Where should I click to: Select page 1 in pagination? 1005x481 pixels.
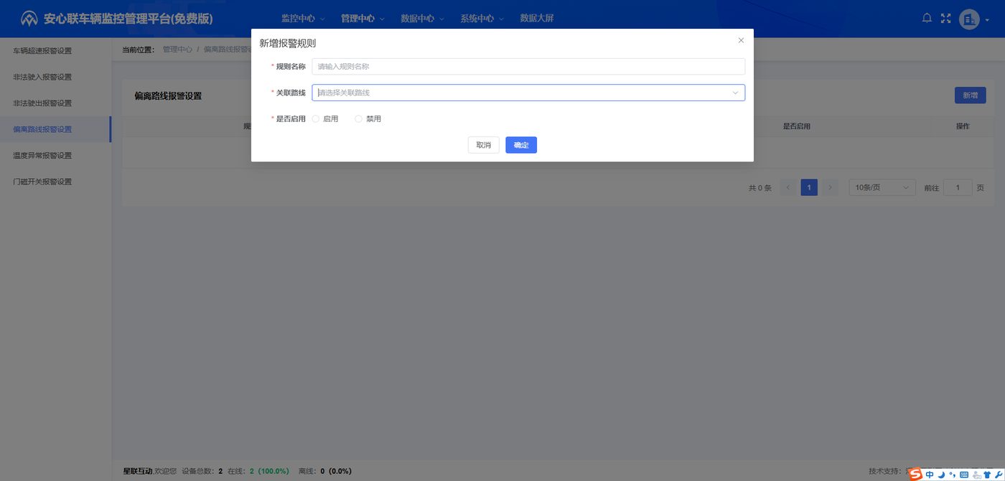point(809,187)
